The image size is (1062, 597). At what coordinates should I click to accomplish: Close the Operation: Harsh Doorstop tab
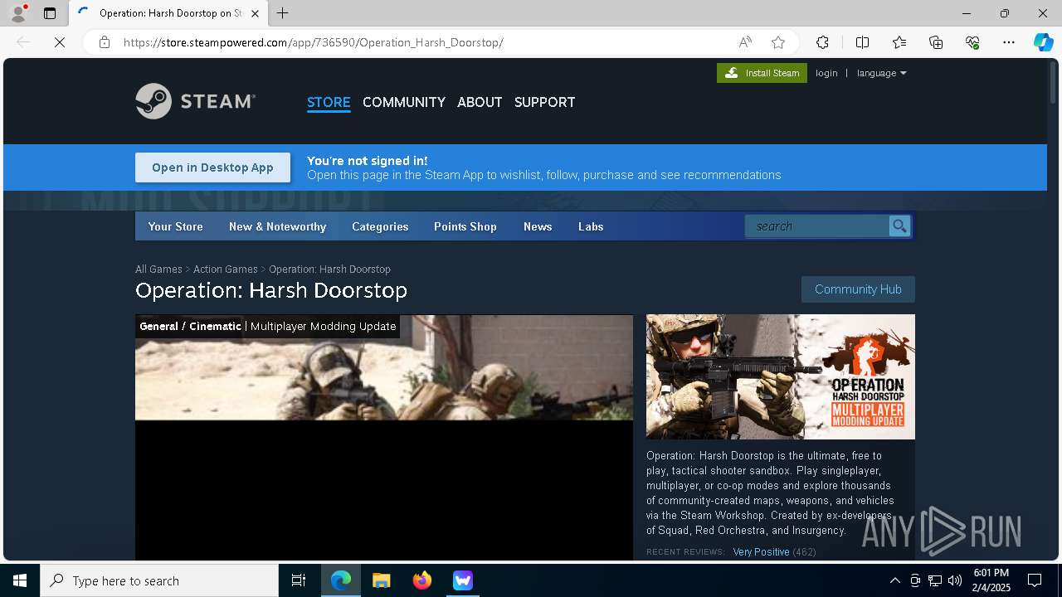point(255,13)
